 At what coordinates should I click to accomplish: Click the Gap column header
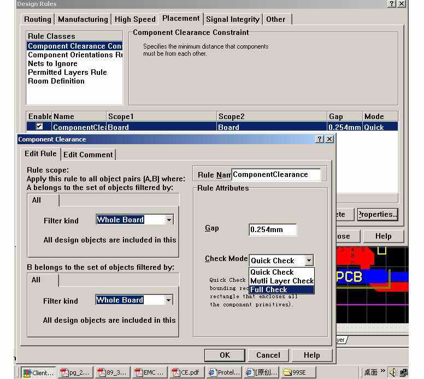[344, 116]
